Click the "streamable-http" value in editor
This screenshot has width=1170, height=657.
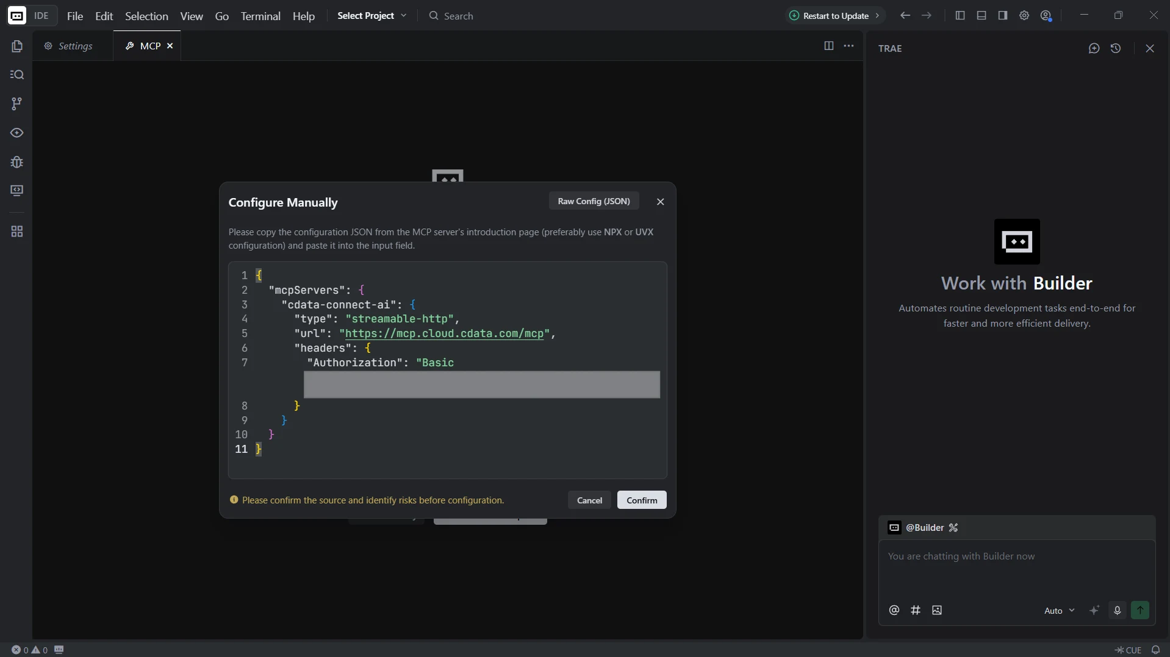[x=399, y=319]
